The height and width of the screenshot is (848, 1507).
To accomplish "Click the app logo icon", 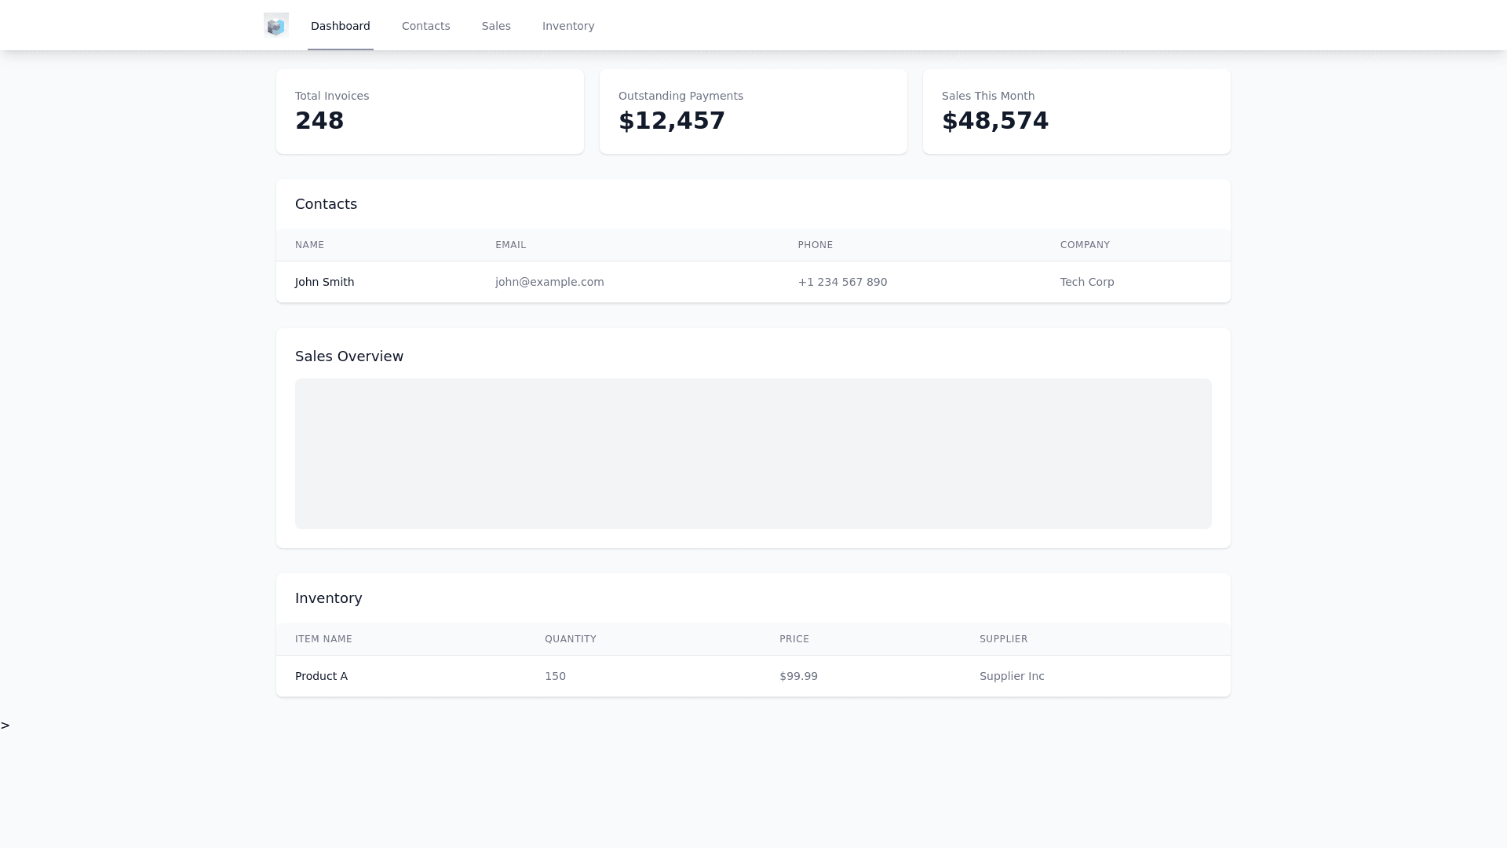I will (275, 26).
